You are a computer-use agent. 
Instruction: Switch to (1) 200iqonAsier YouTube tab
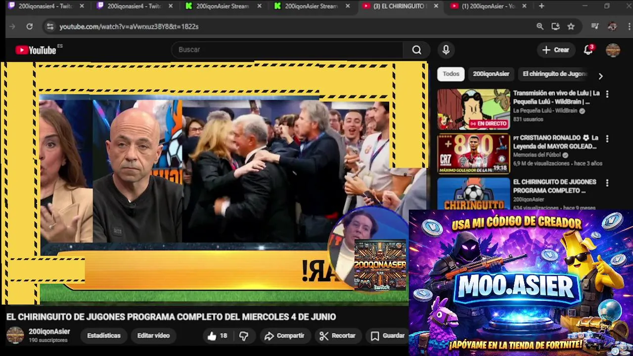tap(488, 6)
